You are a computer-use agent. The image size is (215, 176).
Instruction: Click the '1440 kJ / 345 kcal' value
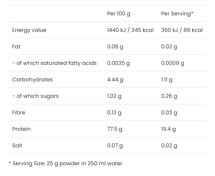(x=130, y=30)
